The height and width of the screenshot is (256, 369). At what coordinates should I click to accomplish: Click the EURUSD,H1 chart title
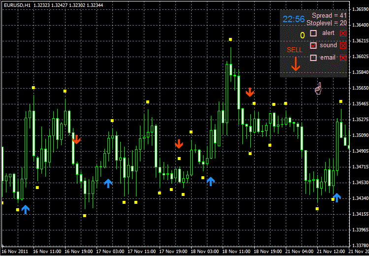click(x=17, y=5)
